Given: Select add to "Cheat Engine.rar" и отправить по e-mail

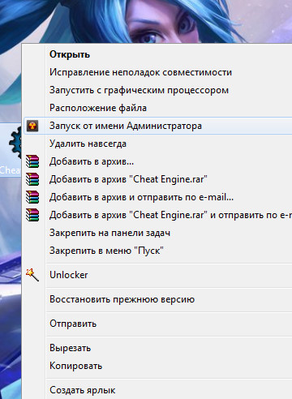Looking at the screenshot, I should tap(171, 215).
